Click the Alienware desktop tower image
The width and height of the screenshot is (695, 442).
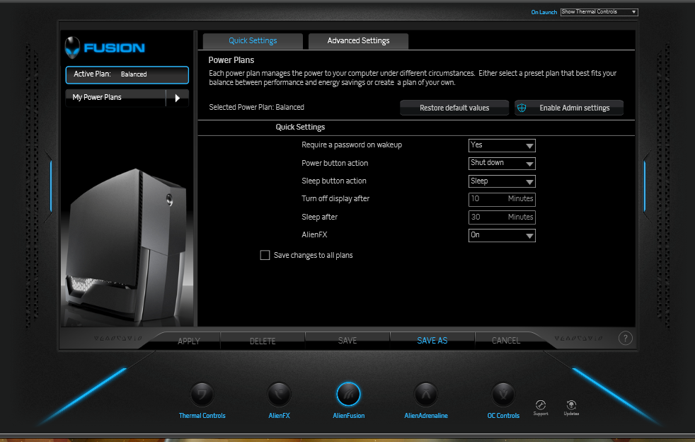click(127, 246)
